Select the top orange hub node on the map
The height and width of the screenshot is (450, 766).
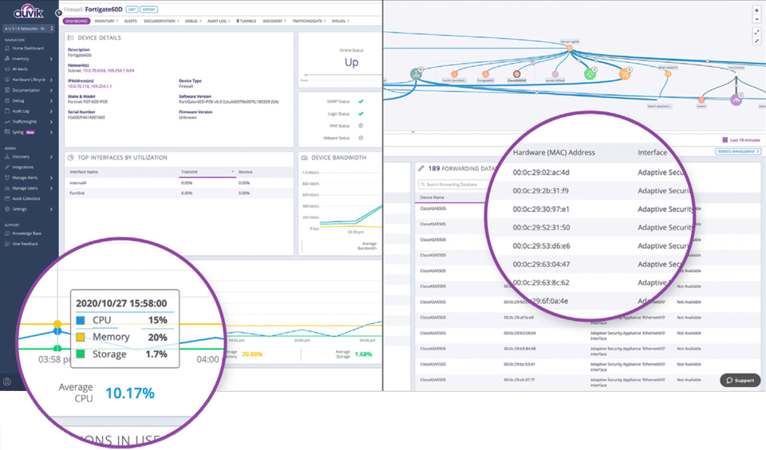coord(570,48)
